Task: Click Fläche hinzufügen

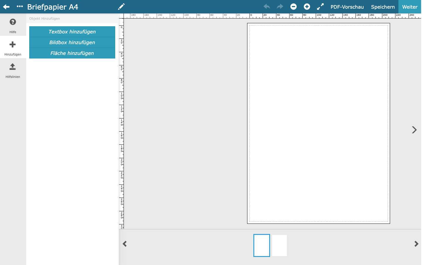Action: 72,53
